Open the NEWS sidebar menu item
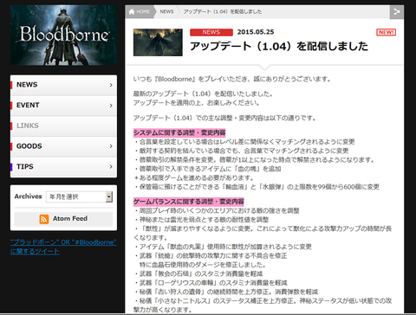This screenshot has height=315, width=416. [63, 85]
